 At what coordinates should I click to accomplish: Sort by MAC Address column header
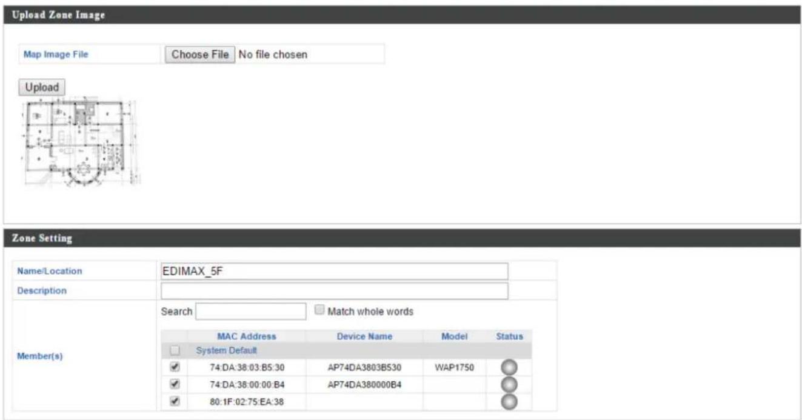[x=247, y=336]
